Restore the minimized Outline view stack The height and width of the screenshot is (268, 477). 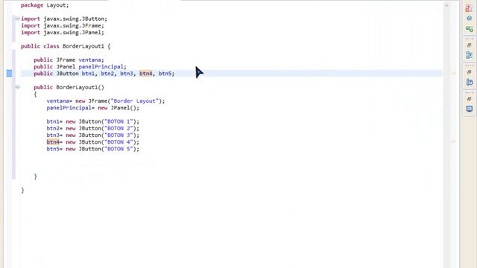coord(469,45)
